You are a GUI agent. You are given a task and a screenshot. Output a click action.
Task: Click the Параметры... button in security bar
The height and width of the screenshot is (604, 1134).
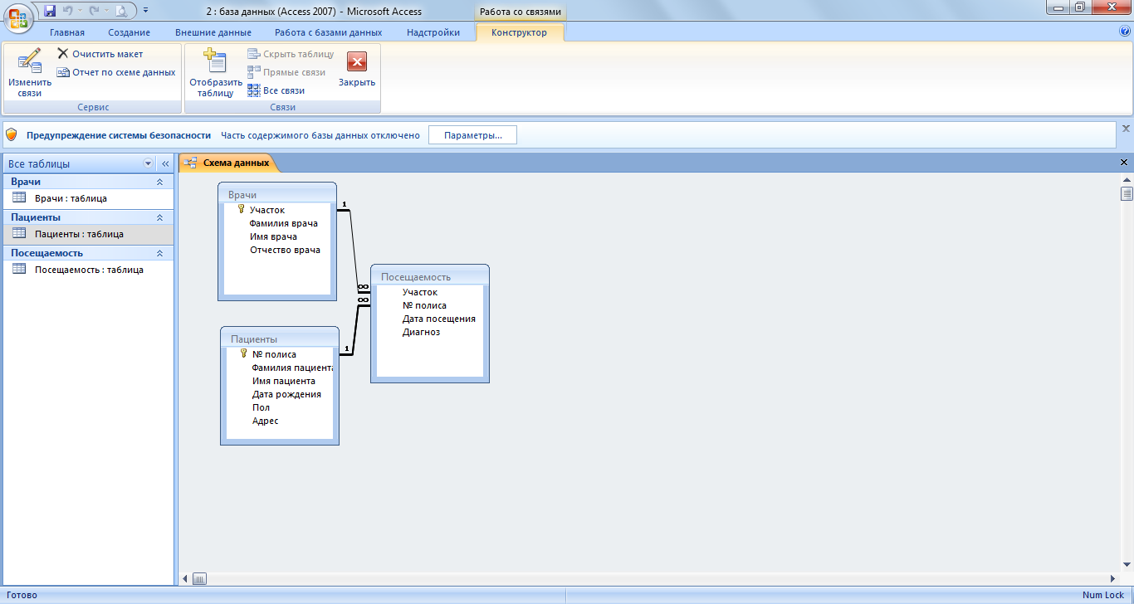click(472, 135)
